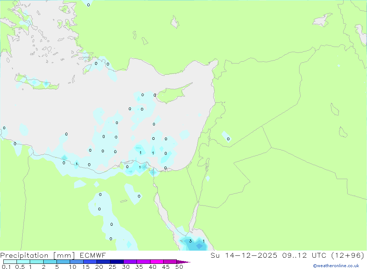Click the 'Su 14-12-2025' date text
Image resolution: width=367 pixels, height=269 pixels.
244,255
